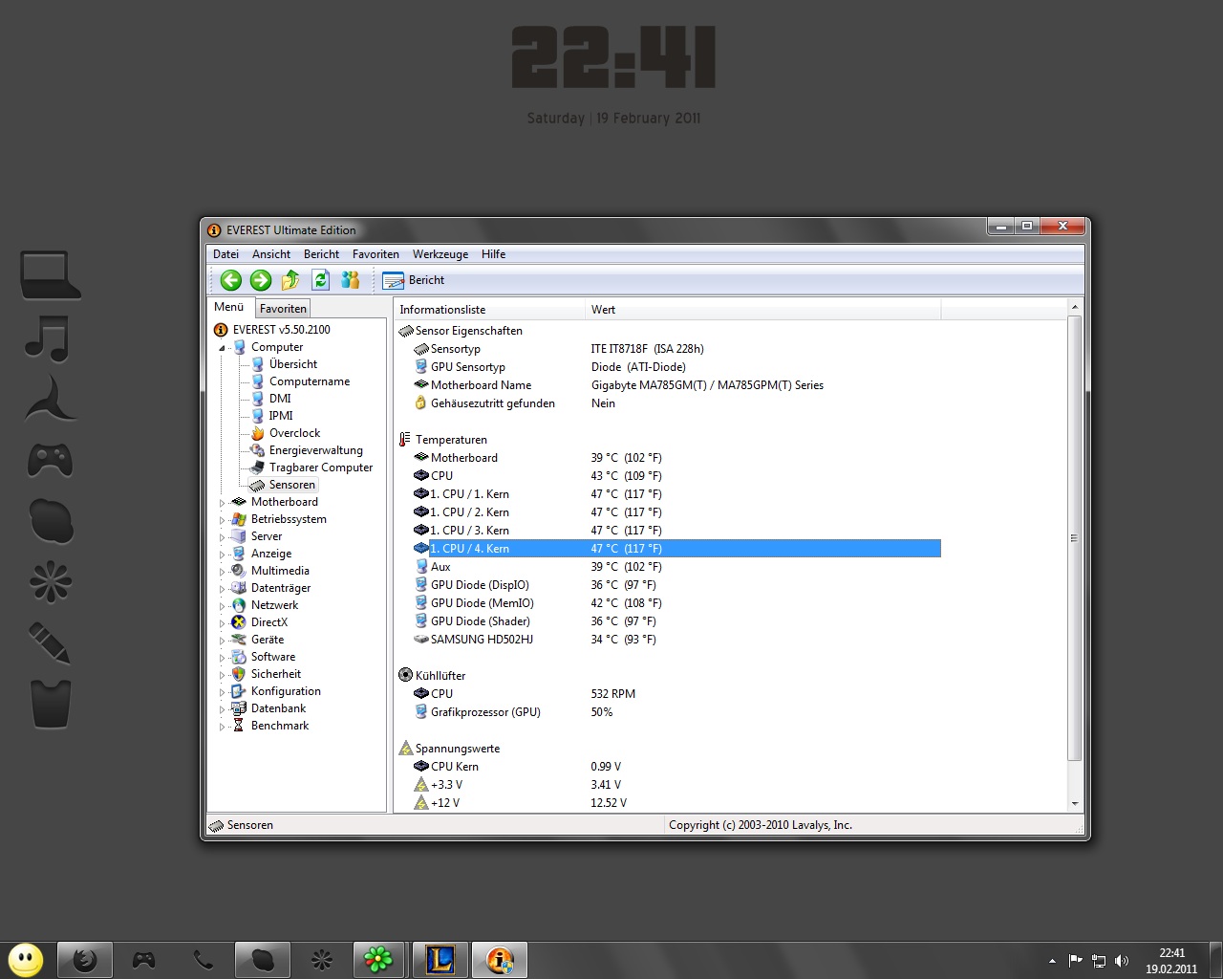The height and width of the screenshot is (979, 1223).
Task: Open the Favoriten menu in menu bar
Action: 375,254
